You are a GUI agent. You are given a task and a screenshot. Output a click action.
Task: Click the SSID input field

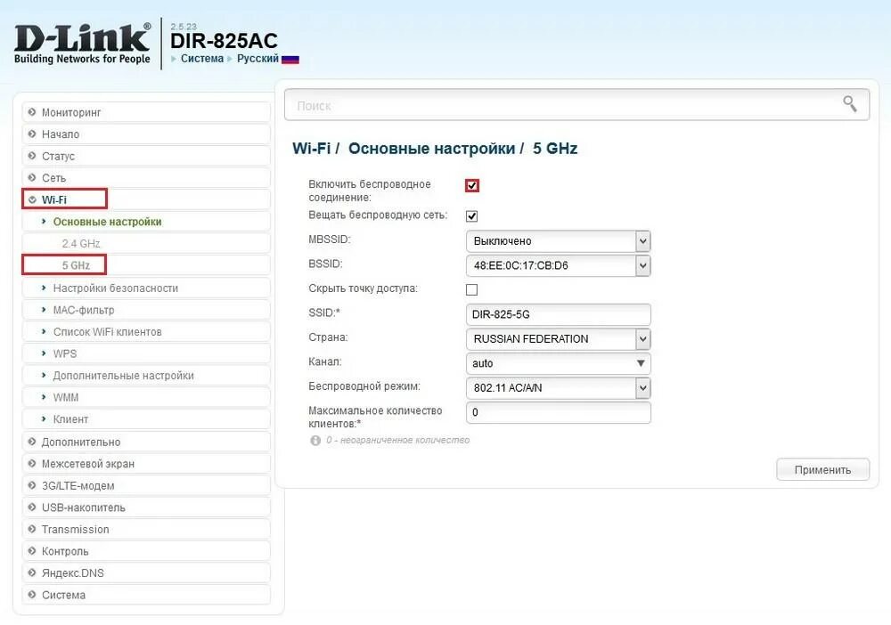click(x=558, y=314)
